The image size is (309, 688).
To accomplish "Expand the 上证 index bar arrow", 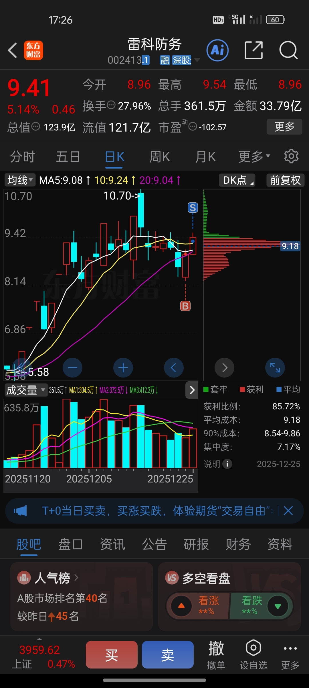I will point(39,639).
